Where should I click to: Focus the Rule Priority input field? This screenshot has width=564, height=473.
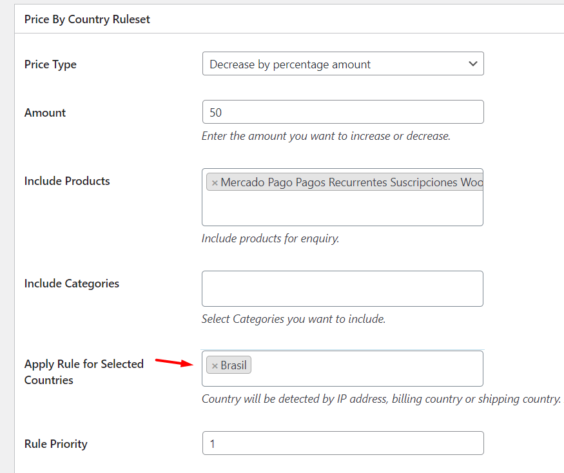coord(343,443)
